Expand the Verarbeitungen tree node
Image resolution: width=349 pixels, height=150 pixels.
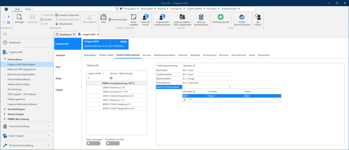pos(5,109)
